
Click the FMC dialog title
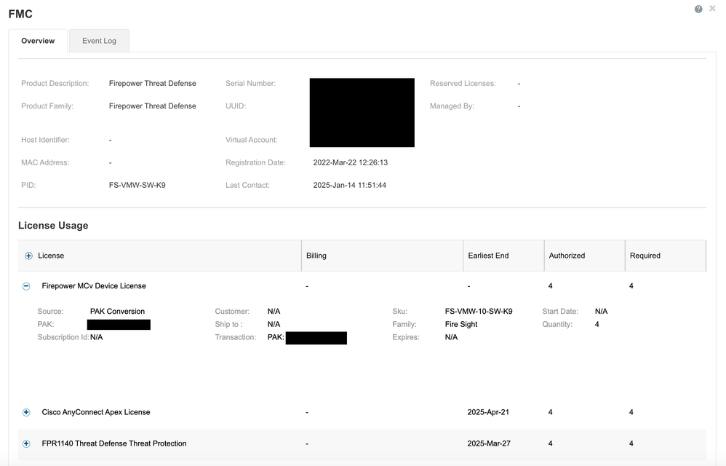20,14
